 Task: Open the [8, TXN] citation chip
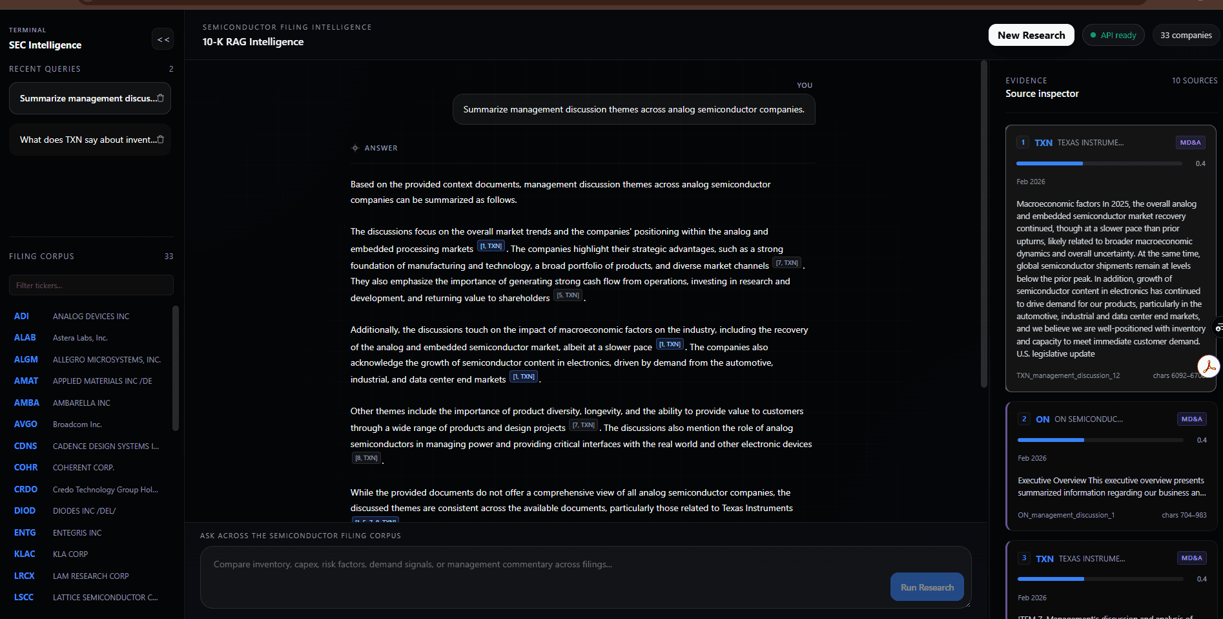[x=367, y=458]
